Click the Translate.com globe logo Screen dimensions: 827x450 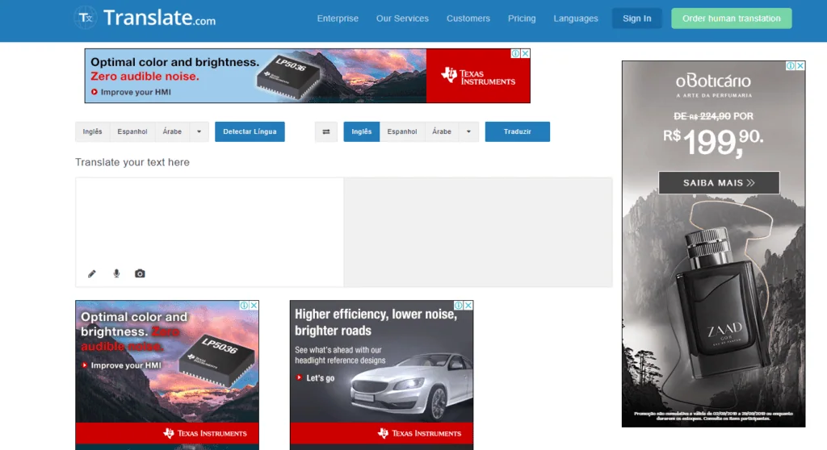86,18
